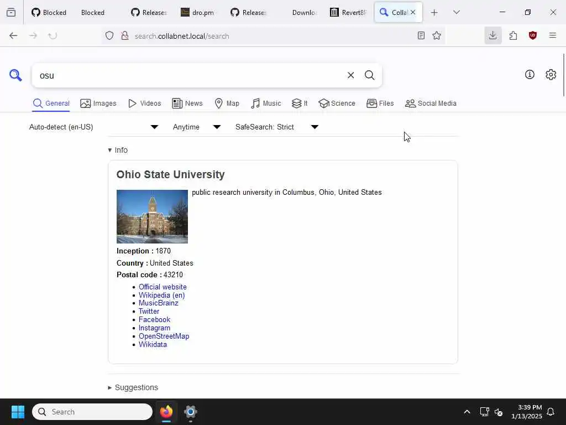Go back with the browser back arrow
The image size is (566, 425).
[x=13, y=35]
